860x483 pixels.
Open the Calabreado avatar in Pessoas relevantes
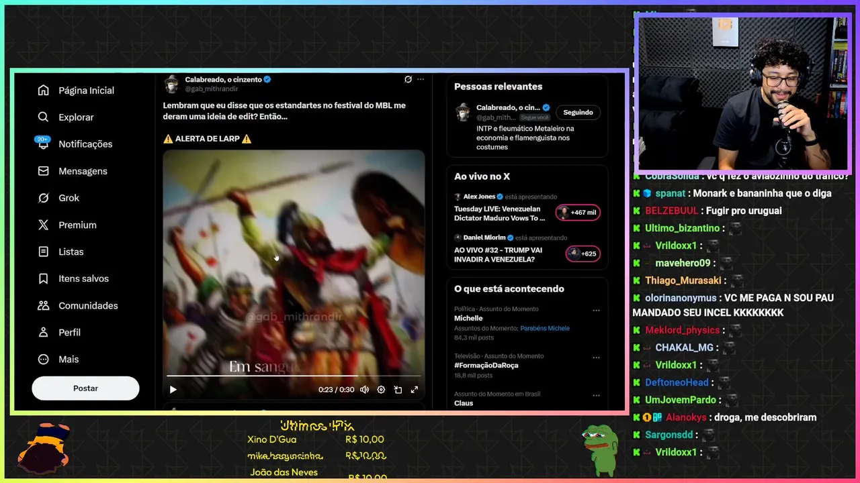(462, 112)
